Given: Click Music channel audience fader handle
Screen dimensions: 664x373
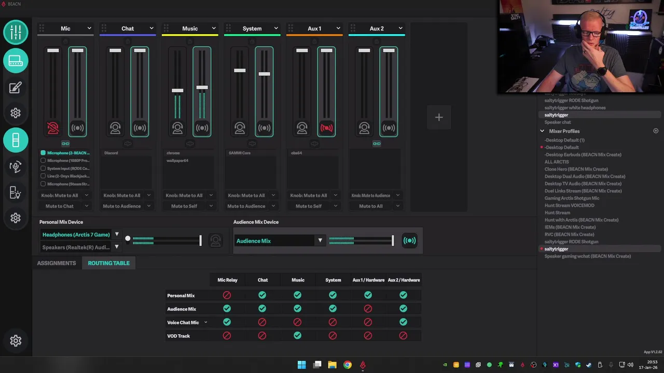Looking at the screenshot, I should (x=202, y=88).
